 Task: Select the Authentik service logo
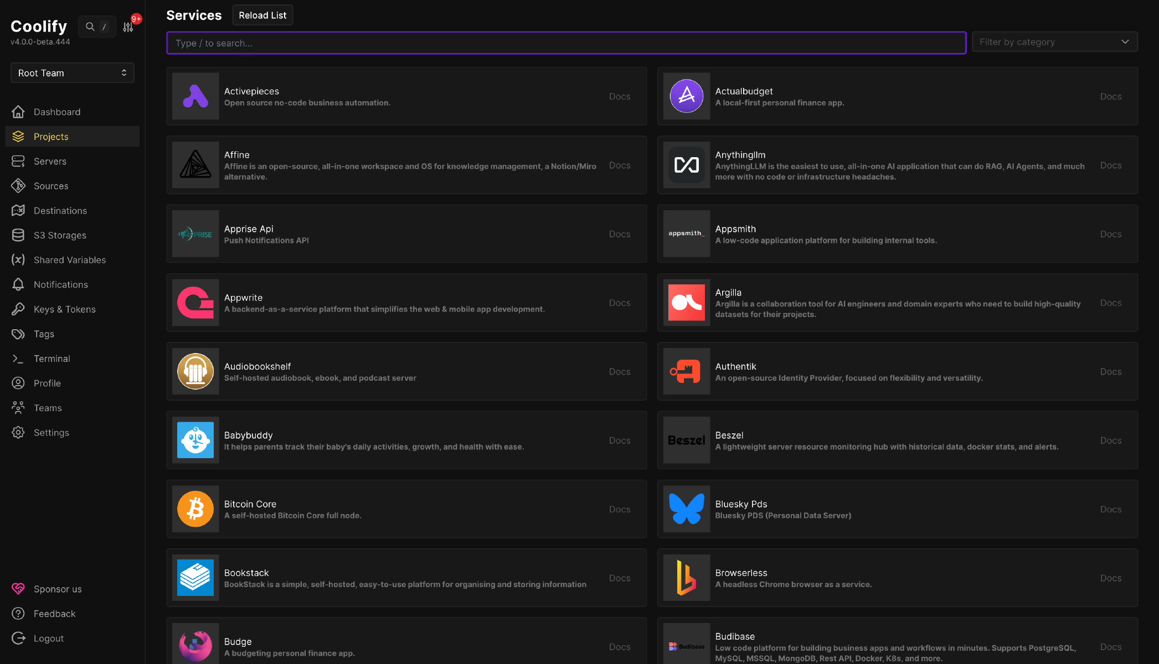(687, 371)
